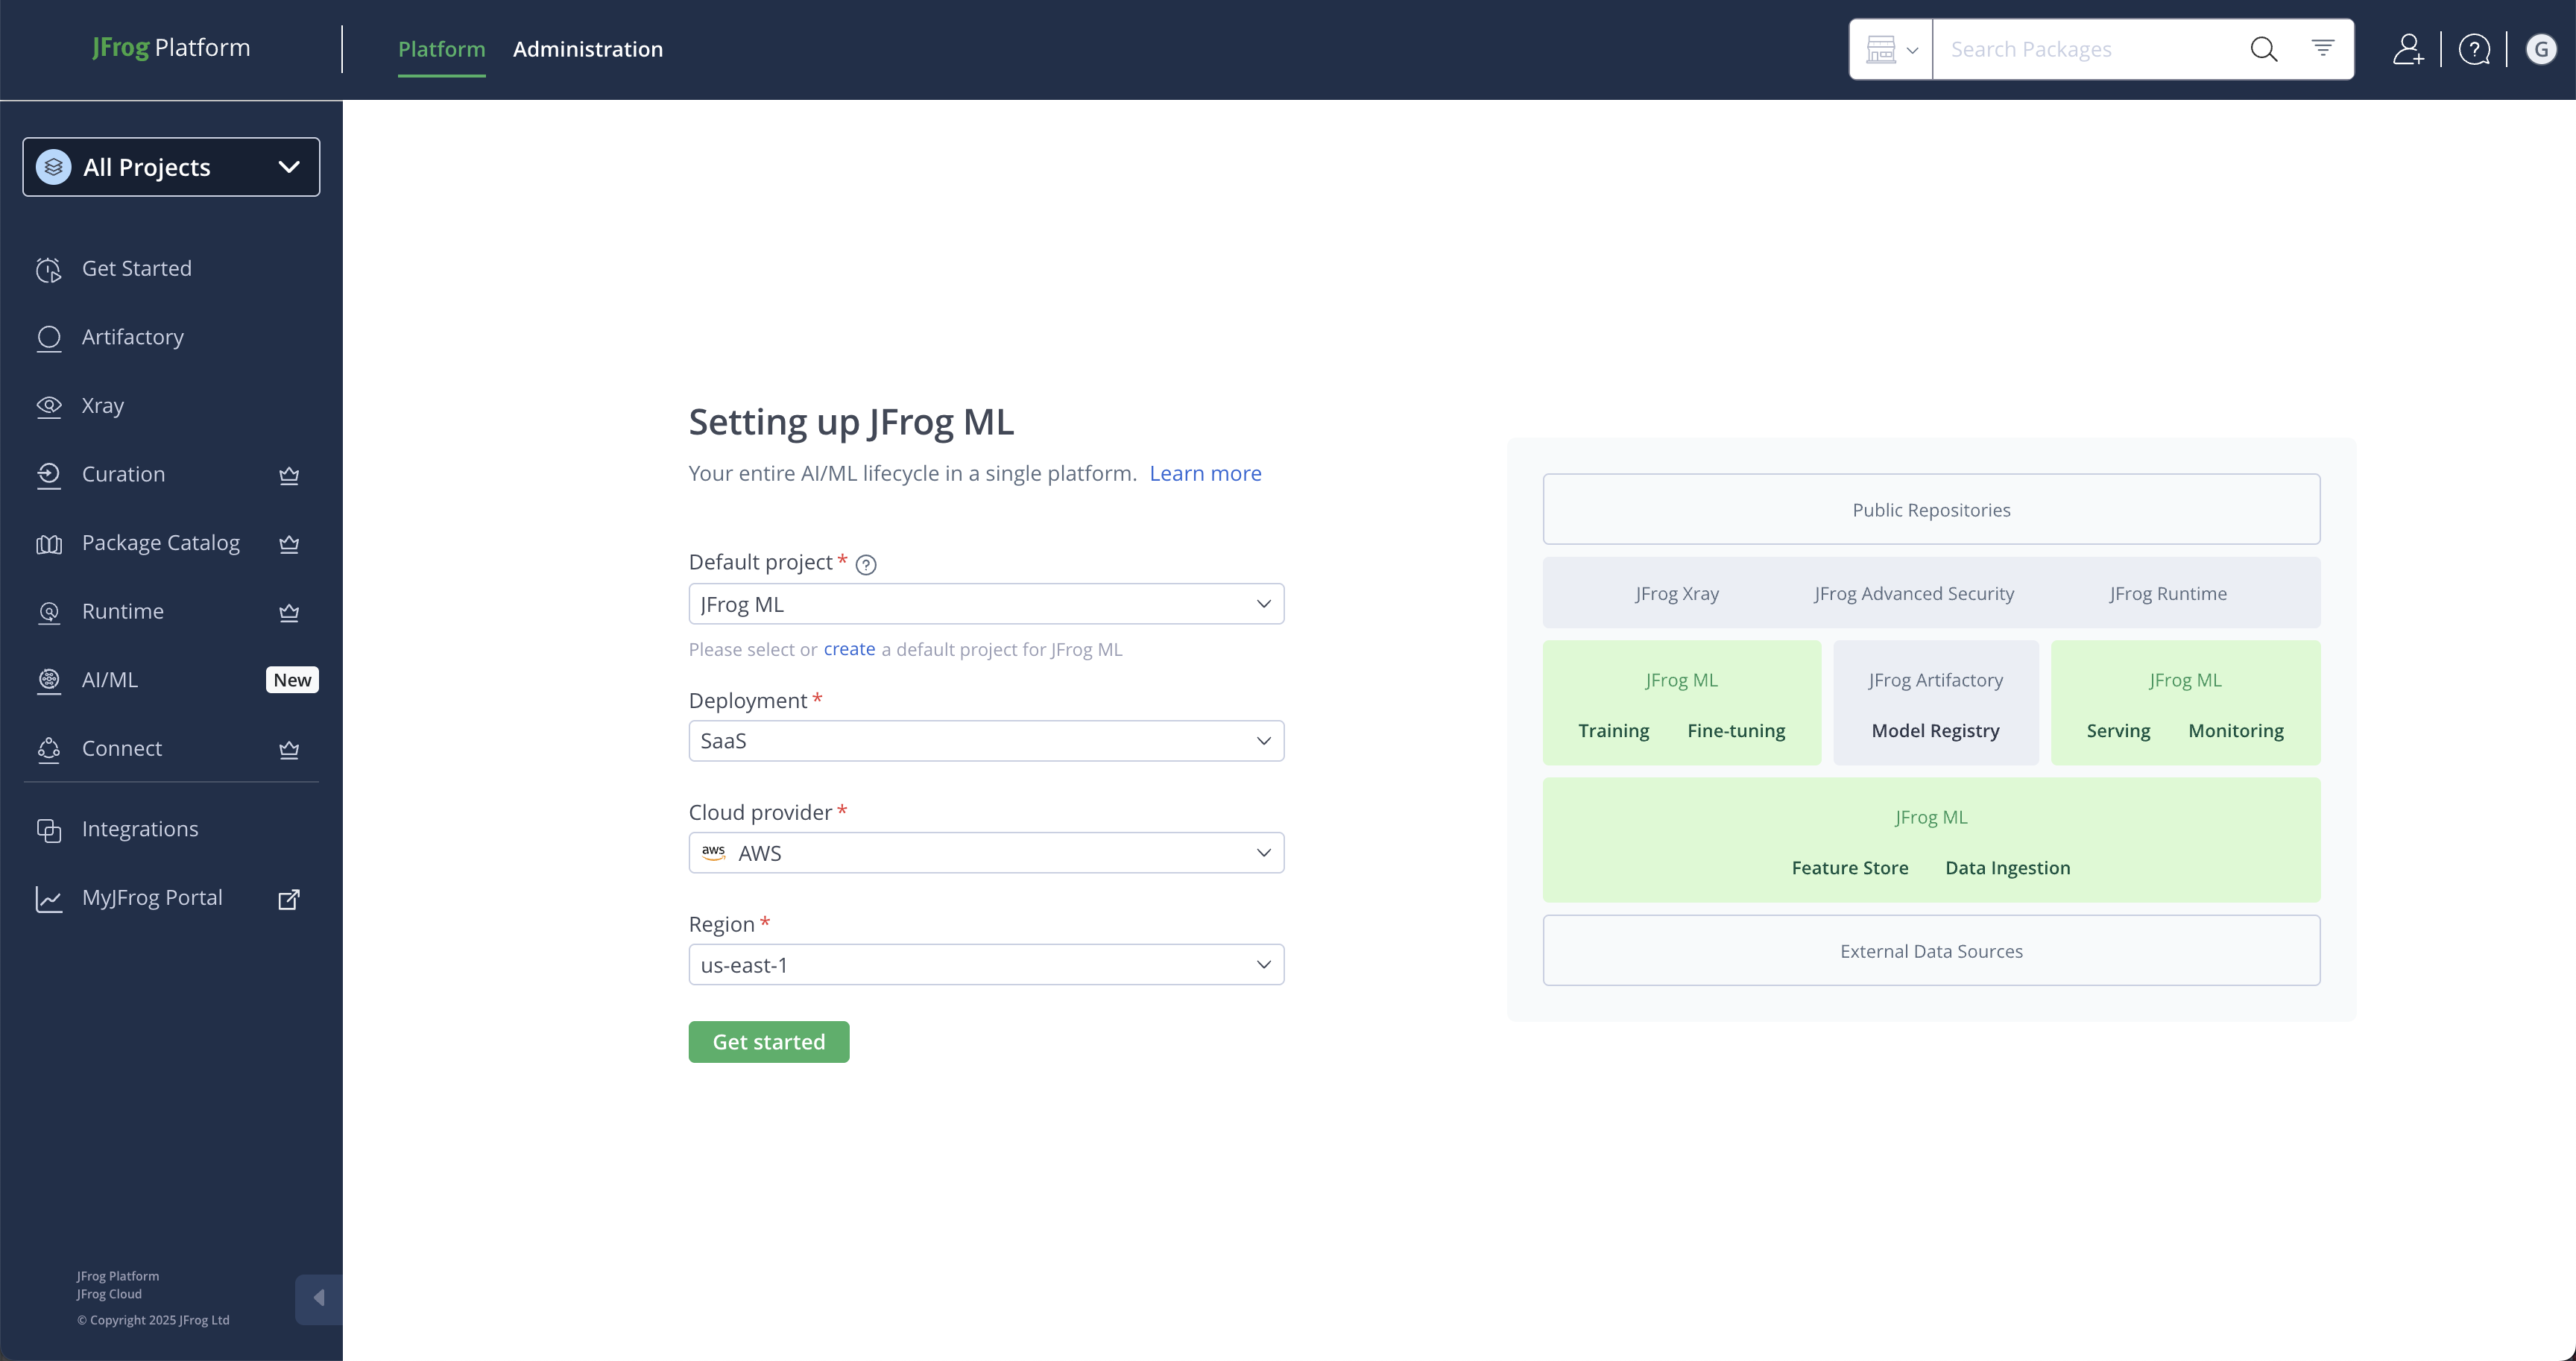The image size is (2576, 1361).
Task: Click the Xray eye icon
Action: 49,406
